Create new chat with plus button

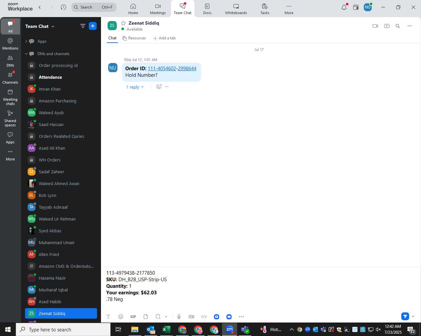(93, 26)
